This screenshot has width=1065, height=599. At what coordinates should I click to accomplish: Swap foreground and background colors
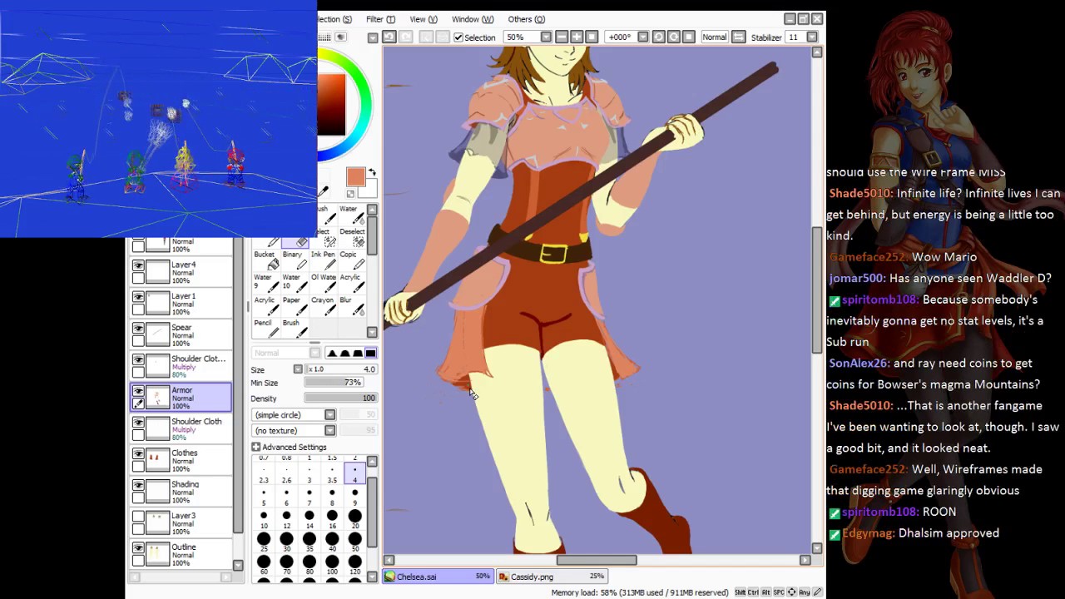coord(371,173)
